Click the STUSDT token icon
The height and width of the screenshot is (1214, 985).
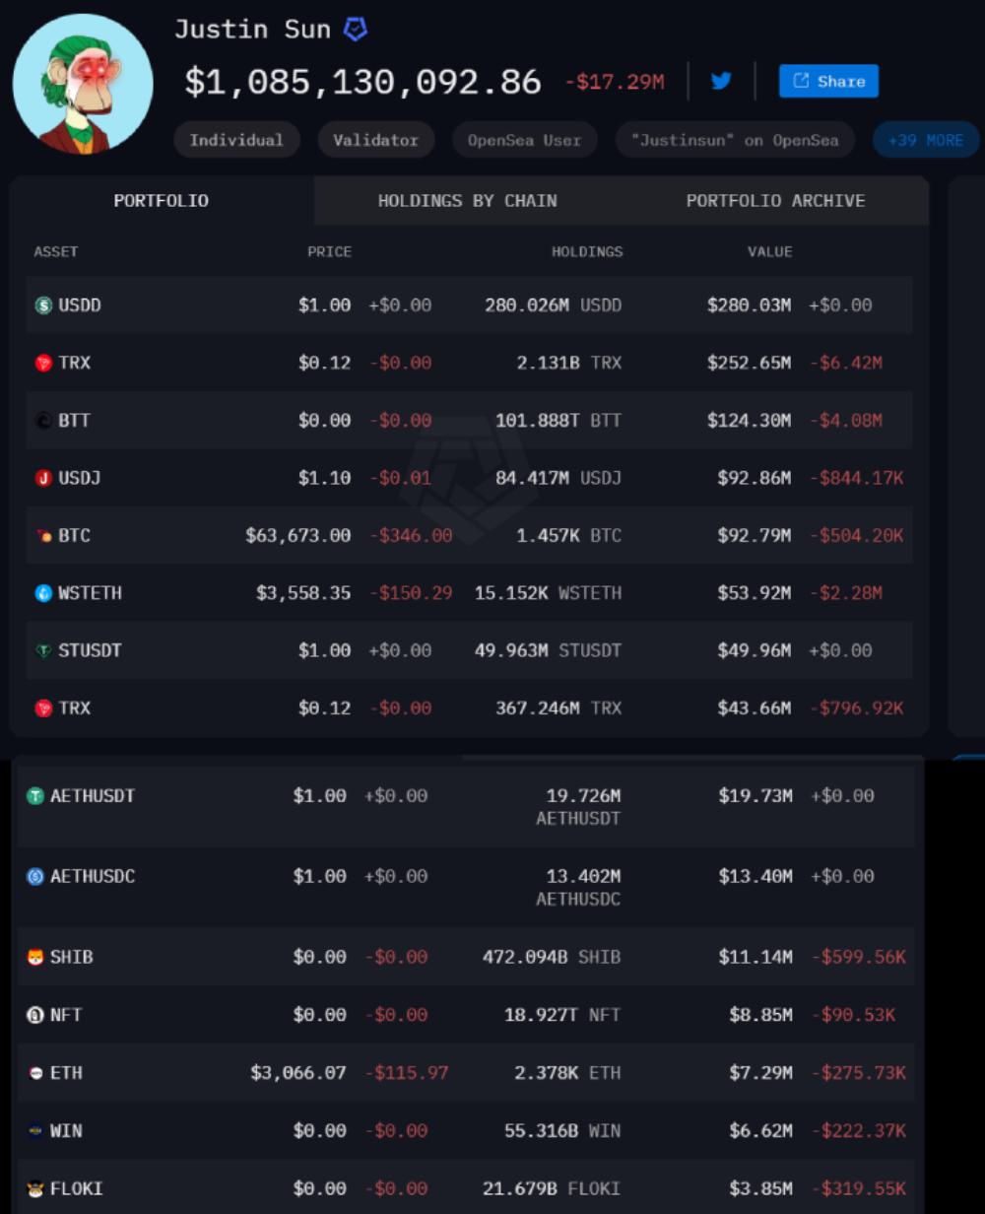pyautogui.click(x=43, y=650)
